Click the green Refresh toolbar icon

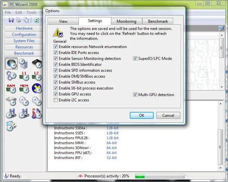pos(36,20)
